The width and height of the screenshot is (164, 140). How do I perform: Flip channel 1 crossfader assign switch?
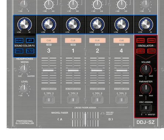tap(73, 100)
